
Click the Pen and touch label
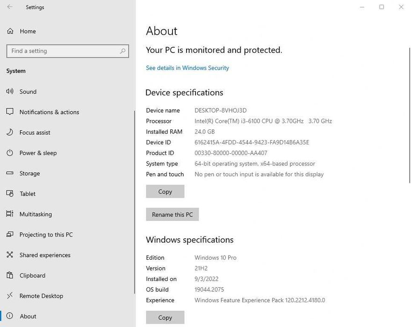(165, 174)
